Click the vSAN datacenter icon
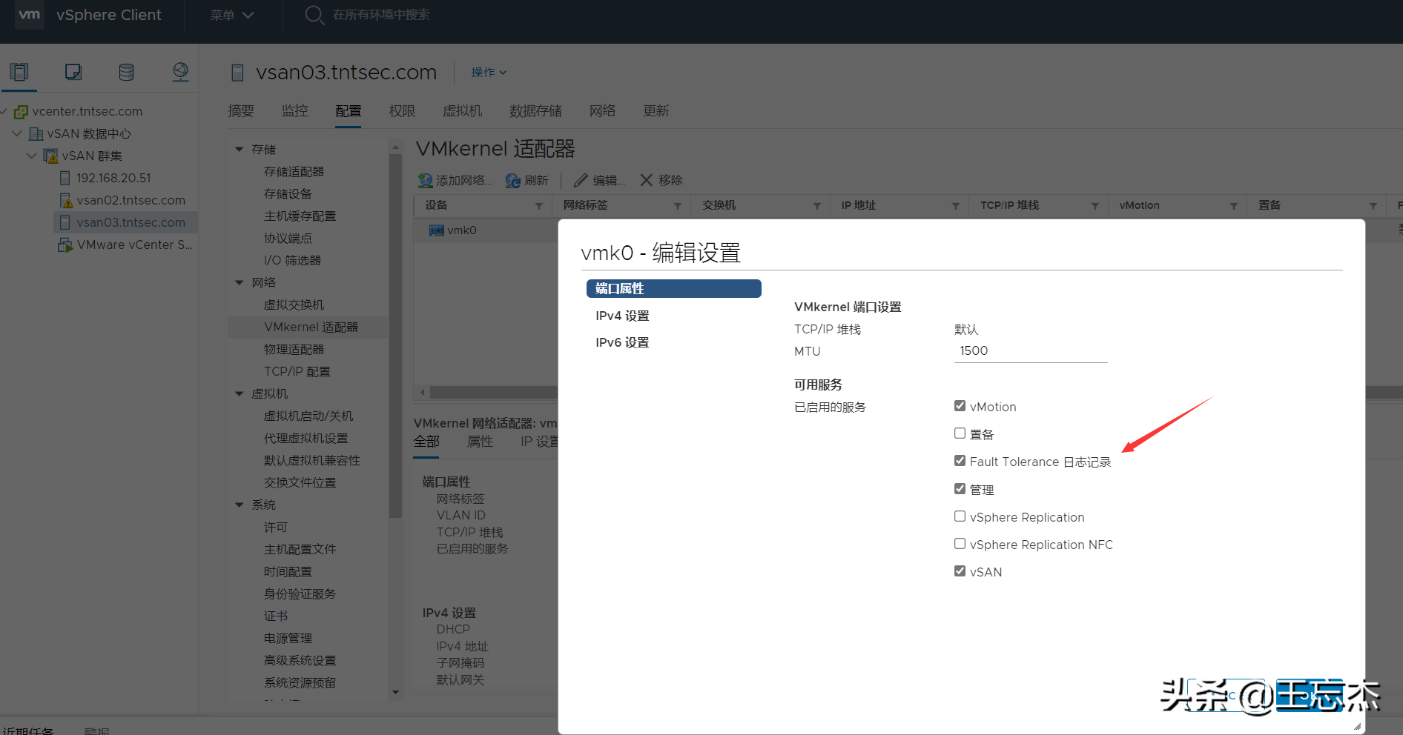This screenshot has height=735, width=1403. pos(36,134)
